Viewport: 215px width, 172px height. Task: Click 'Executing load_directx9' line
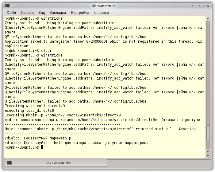(29, 111)
